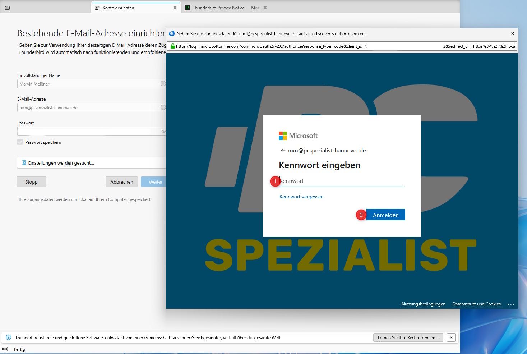527x354 pixels.
Task: Click the Abbrechen button
Action: (x=122, y=182)
